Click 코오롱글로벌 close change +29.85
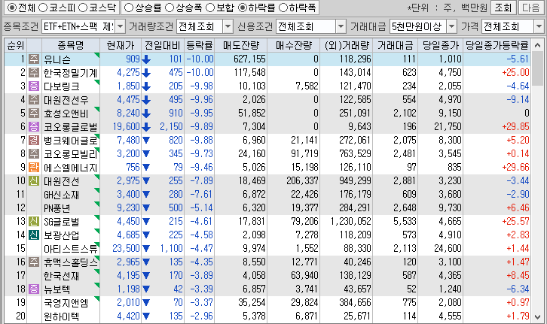 515,127
